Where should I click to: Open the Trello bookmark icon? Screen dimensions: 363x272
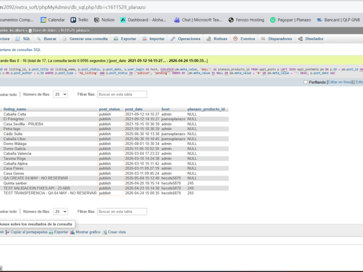(73, 20)
